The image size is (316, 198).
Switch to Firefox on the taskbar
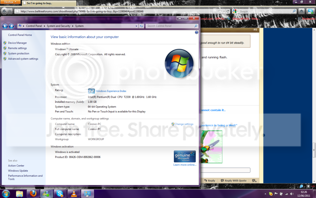pos(33,194)
